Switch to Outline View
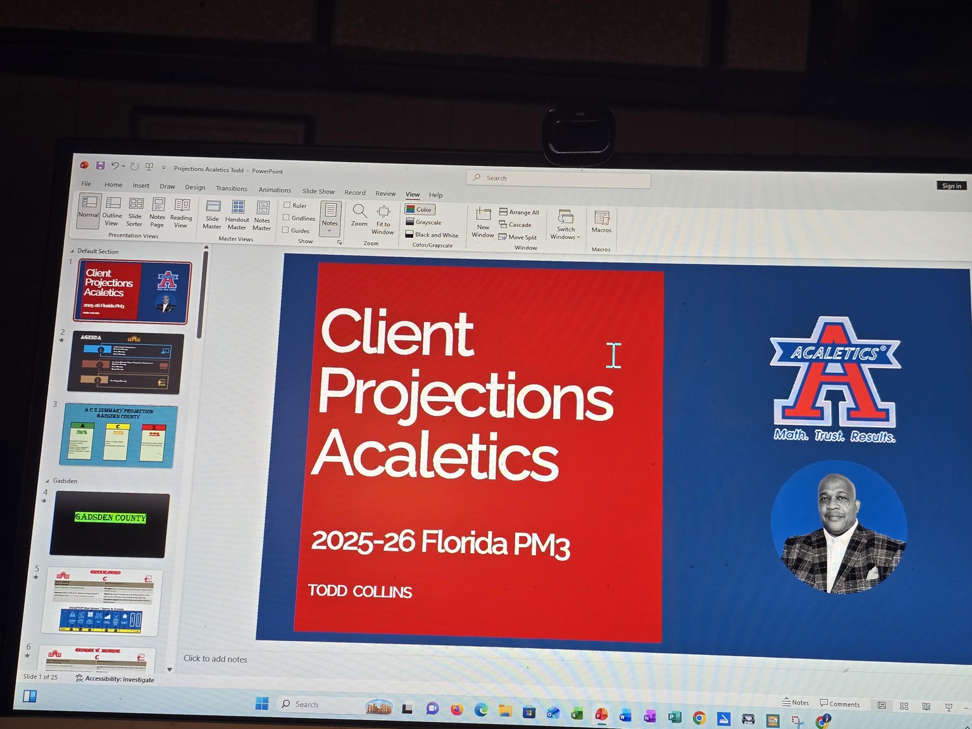 (112, 211)
